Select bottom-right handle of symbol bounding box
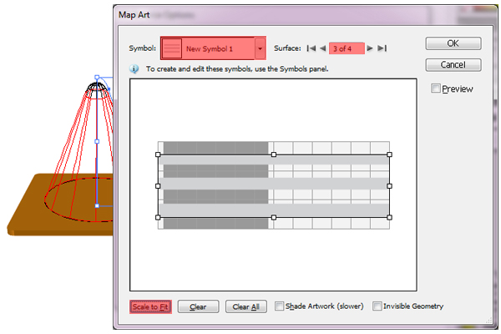 [389, 218]
